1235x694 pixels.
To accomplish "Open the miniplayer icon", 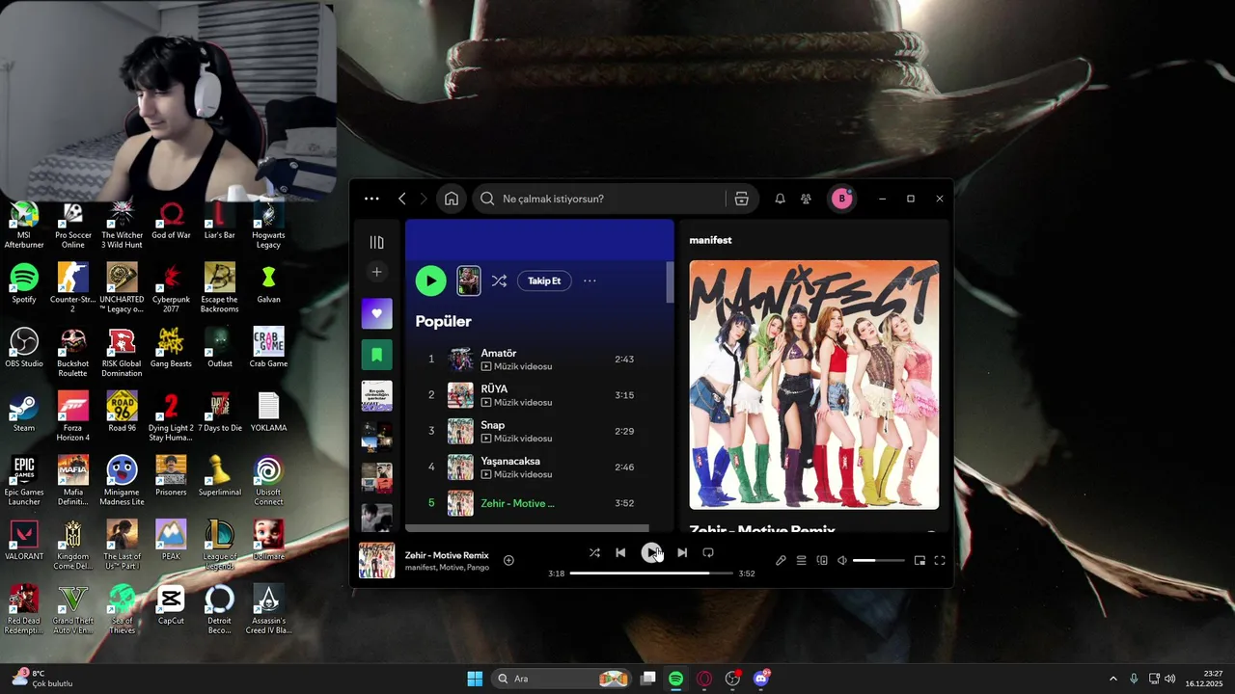I will (919, 560).
